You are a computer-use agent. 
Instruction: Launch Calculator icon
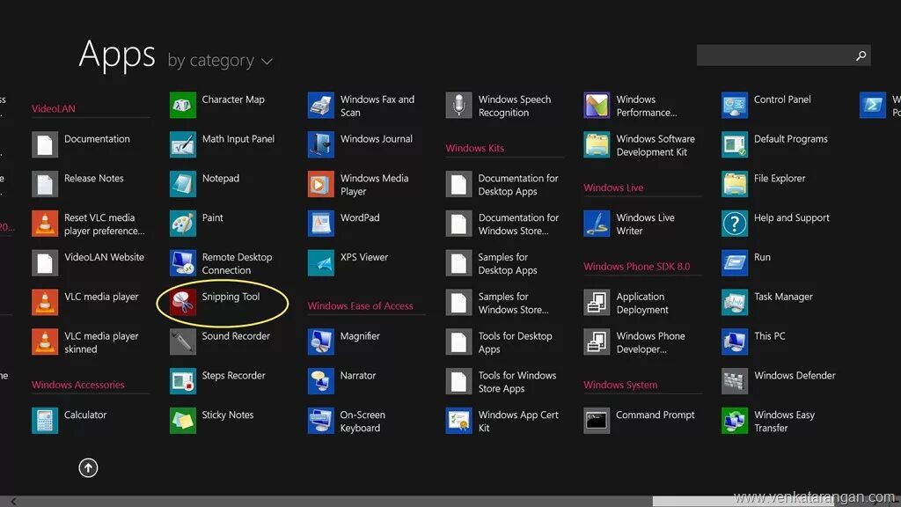(x=45, y=421)
